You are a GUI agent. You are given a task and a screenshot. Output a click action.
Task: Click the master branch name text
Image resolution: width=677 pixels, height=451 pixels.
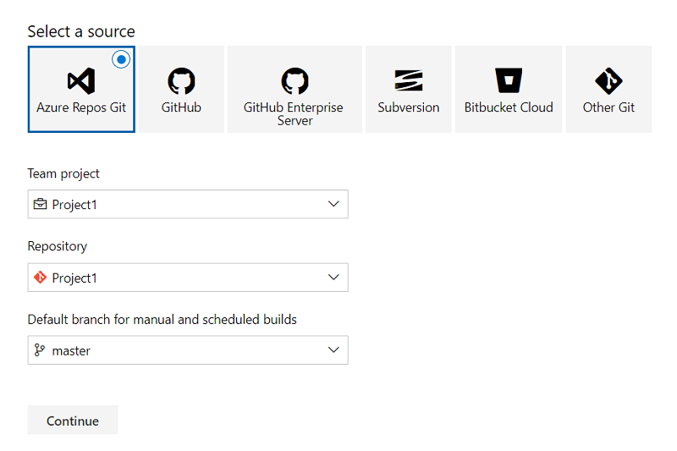point(71,351)
